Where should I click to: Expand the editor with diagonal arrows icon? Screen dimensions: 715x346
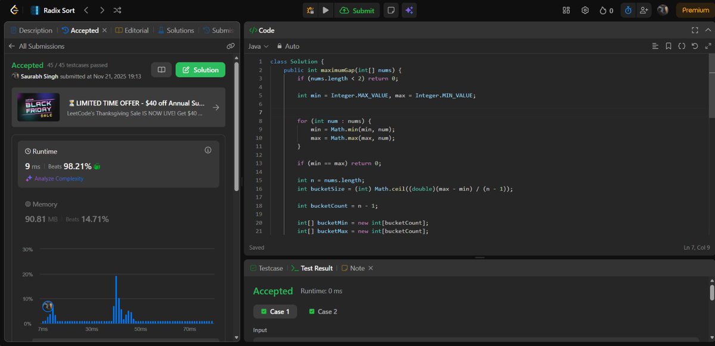pos(708,46)
